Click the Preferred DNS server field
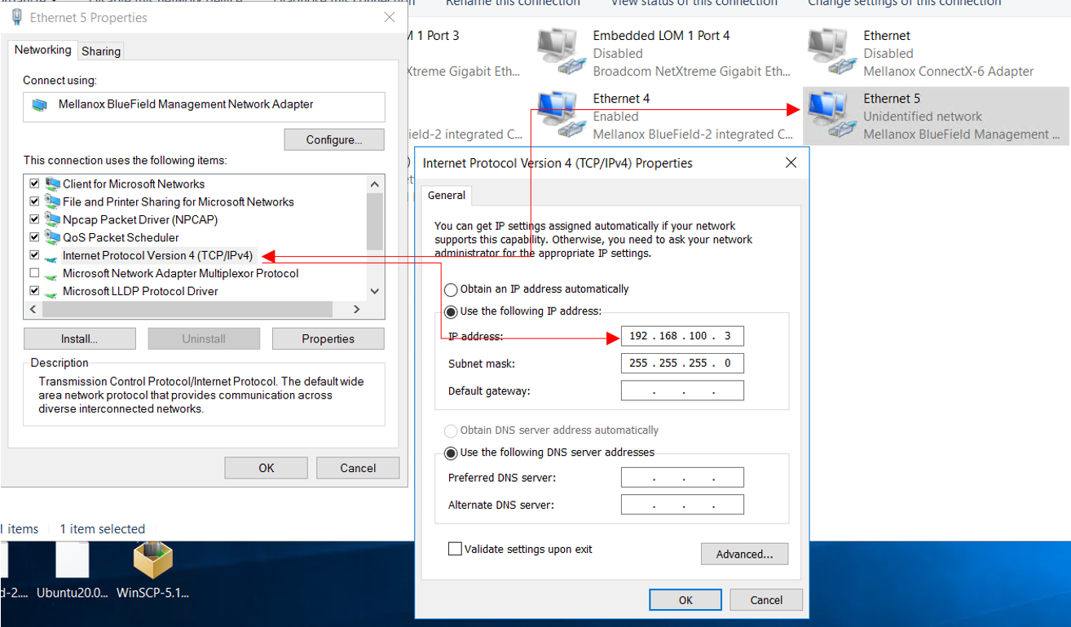This screenshot has height=627, width=1071. (682, 478)
